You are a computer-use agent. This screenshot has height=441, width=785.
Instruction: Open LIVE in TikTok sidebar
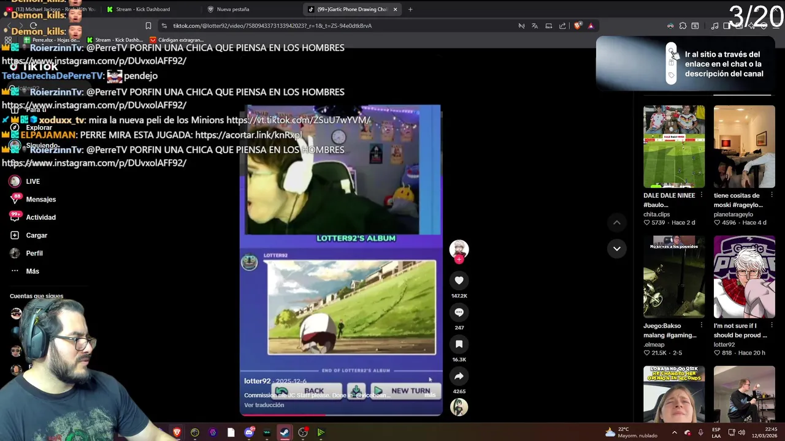(25, 181)
